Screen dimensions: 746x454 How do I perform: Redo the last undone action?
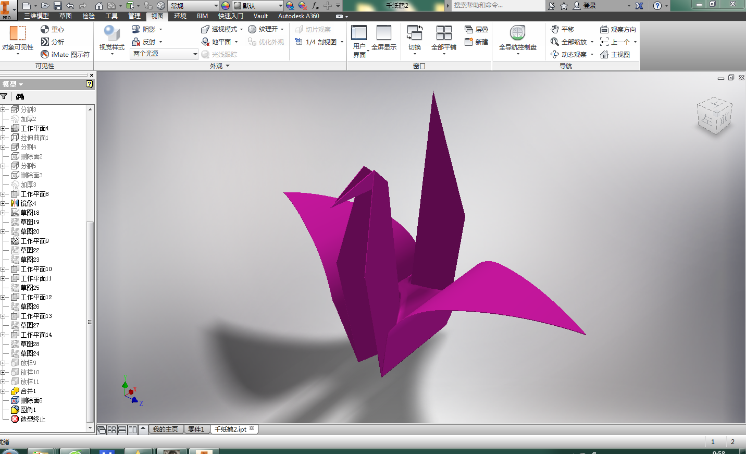(x=82, y=6)
